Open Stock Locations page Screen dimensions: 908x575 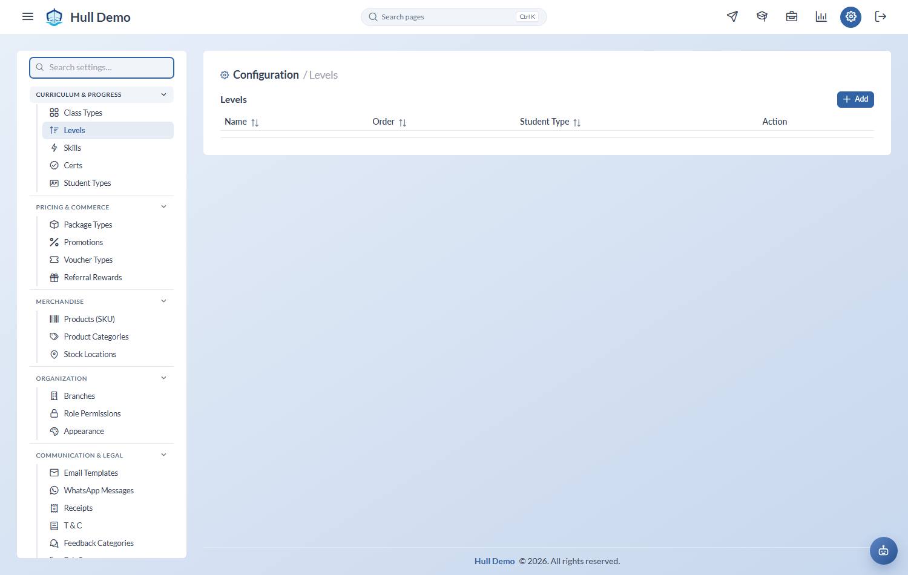pos(108,354)
